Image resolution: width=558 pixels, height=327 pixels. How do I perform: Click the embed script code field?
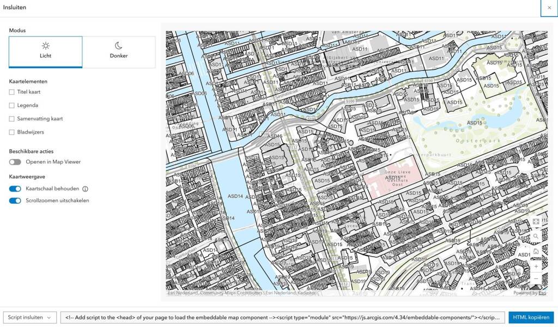coord(282,317)
